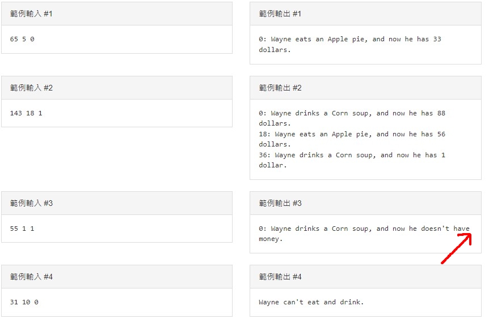The width and height of the screenshot is (489, 323).
Task: Click the 範例輸入 #2 header
Action: (31, 88)
